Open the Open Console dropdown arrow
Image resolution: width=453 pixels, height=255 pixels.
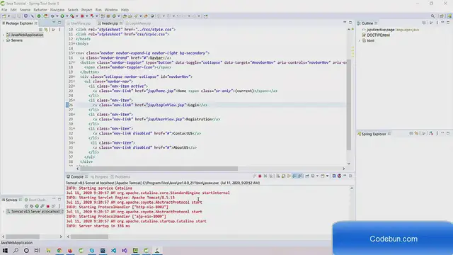click(327, 176)
